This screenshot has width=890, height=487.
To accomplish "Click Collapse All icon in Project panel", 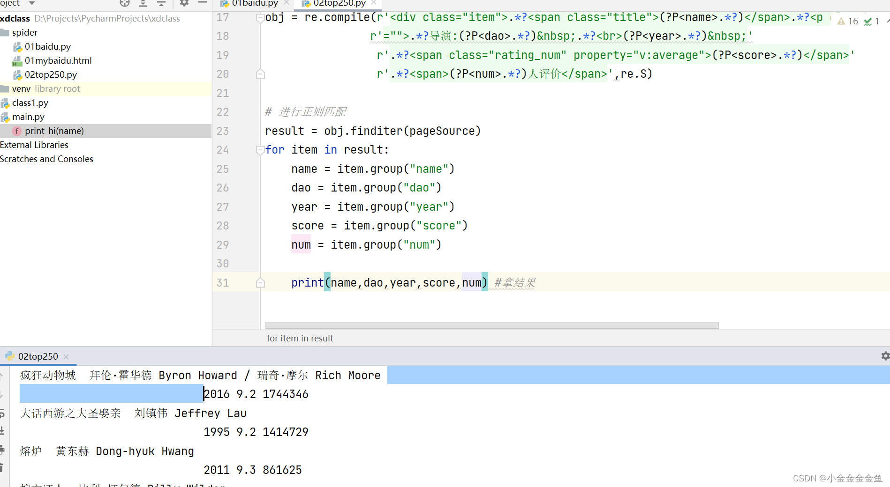I will (161, 3).
